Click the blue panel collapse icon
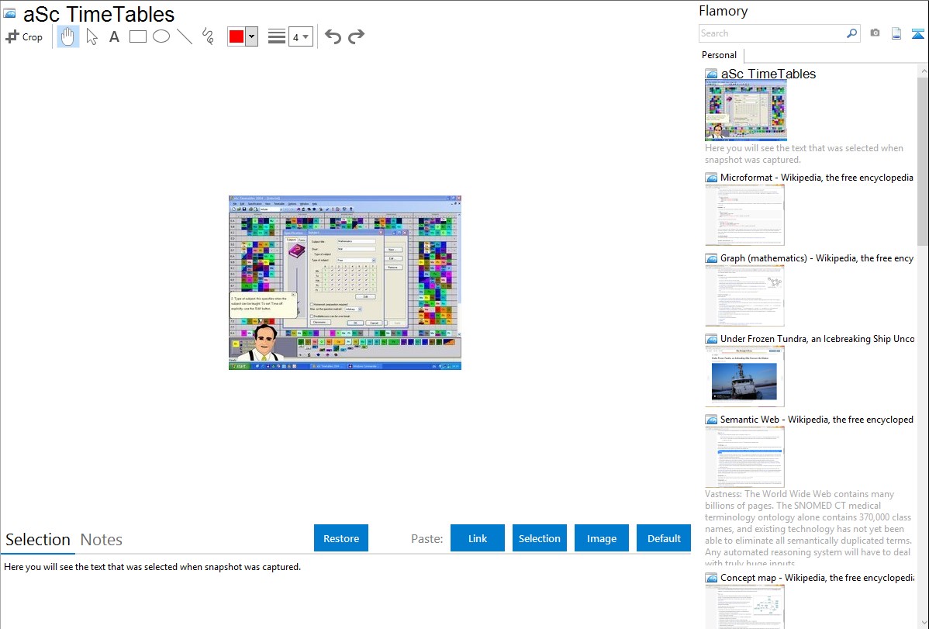This screenshot has height=629, width=929. 917,33
